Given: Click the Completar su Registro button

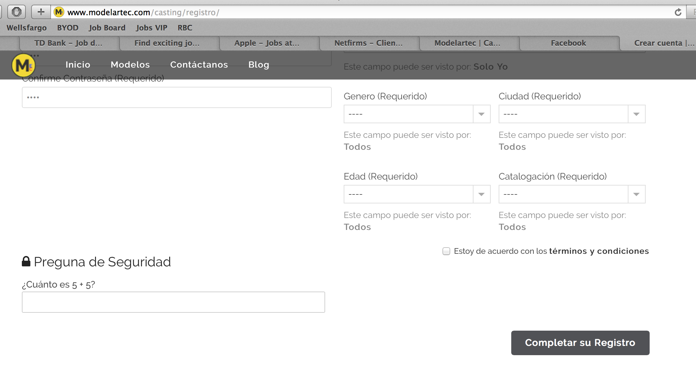Looking at the screenshot, I should [580, 343].
